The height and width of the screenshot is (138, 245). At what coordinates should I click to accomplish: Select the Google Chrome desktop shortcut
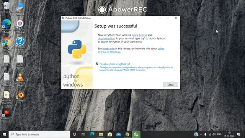7,44
